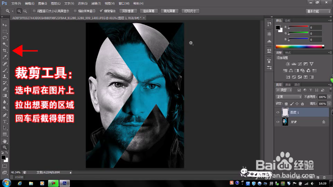This screenshot has height=187, width=333.
Task: Select the Eraser tool
Action: point(5,89)
